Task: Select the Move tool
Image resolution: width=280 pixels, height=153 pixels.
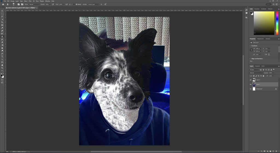Action: 2,11
